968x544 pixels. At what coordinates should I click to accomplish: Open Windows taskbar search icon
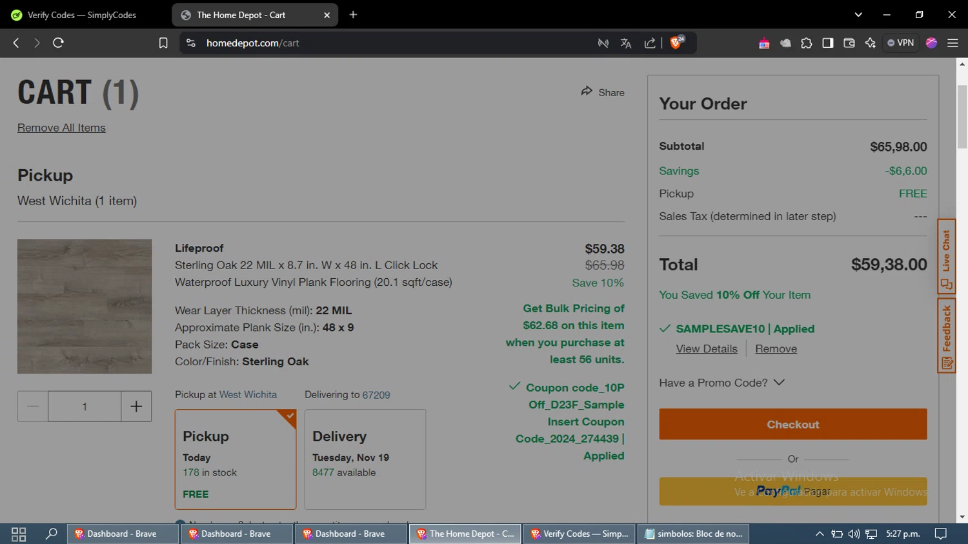tap(51, 534)
